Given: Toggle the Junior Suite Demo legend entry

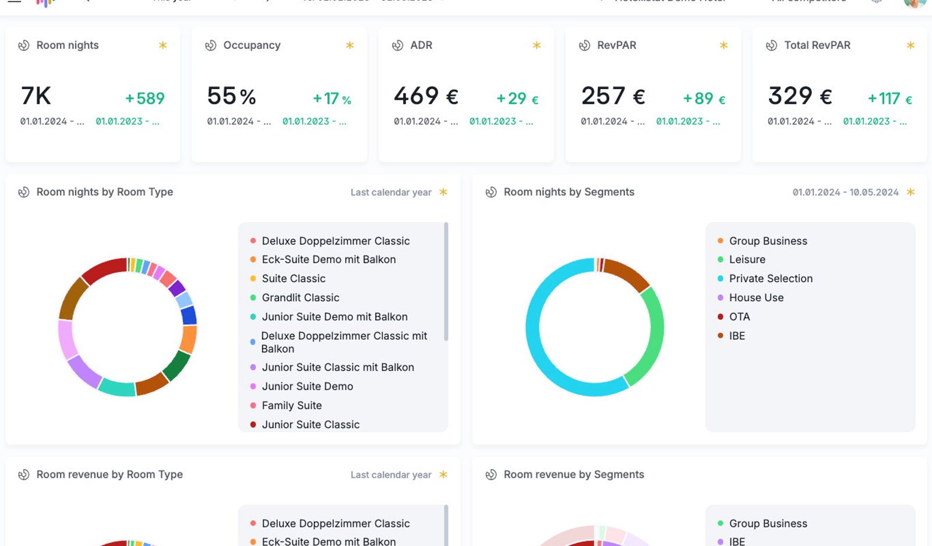Looking at the screenshot, I should [x=302, y=386].
